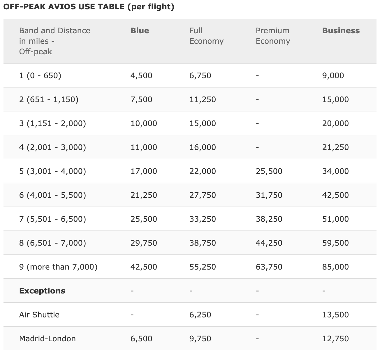Select the Full Economy column header
Viewport: 380px width, 353px height.
[x=206, y=36]
